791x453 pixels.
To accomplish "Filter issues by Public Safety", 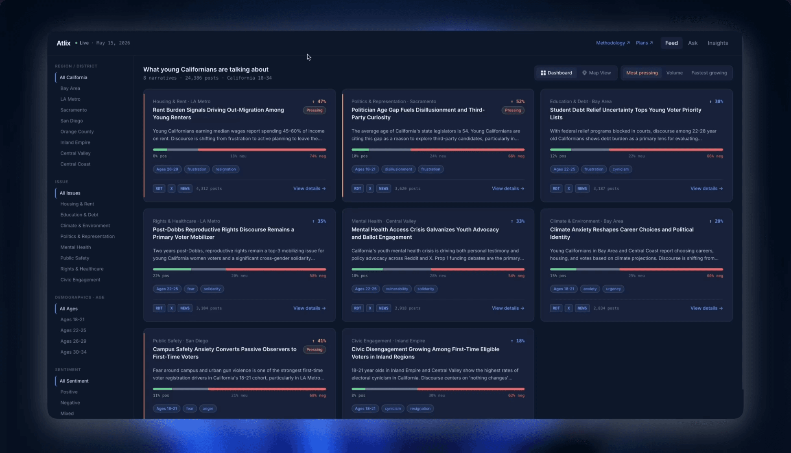I will 75,258.
